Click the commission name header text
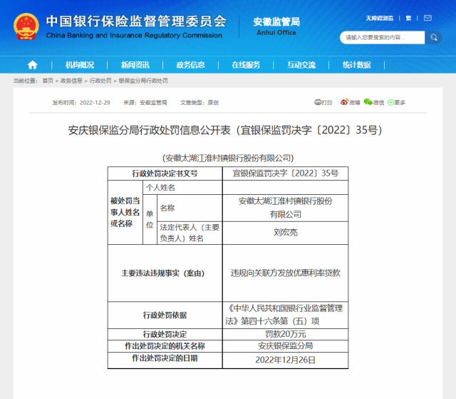 pyautogui.click(x=136, y=26)
